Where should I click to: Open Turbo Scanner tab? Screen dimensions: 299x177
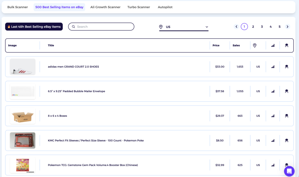[x=139, y=7]
